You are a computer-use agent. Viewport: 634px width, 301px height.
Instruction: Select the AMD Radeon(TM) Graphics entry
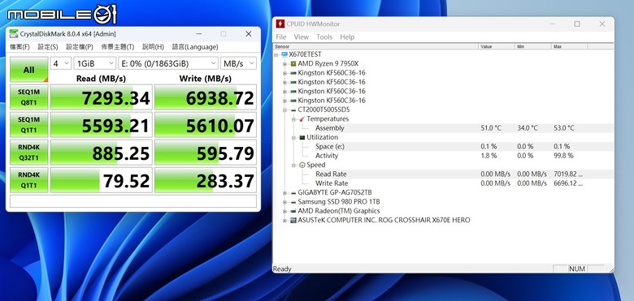click(339, 211)
